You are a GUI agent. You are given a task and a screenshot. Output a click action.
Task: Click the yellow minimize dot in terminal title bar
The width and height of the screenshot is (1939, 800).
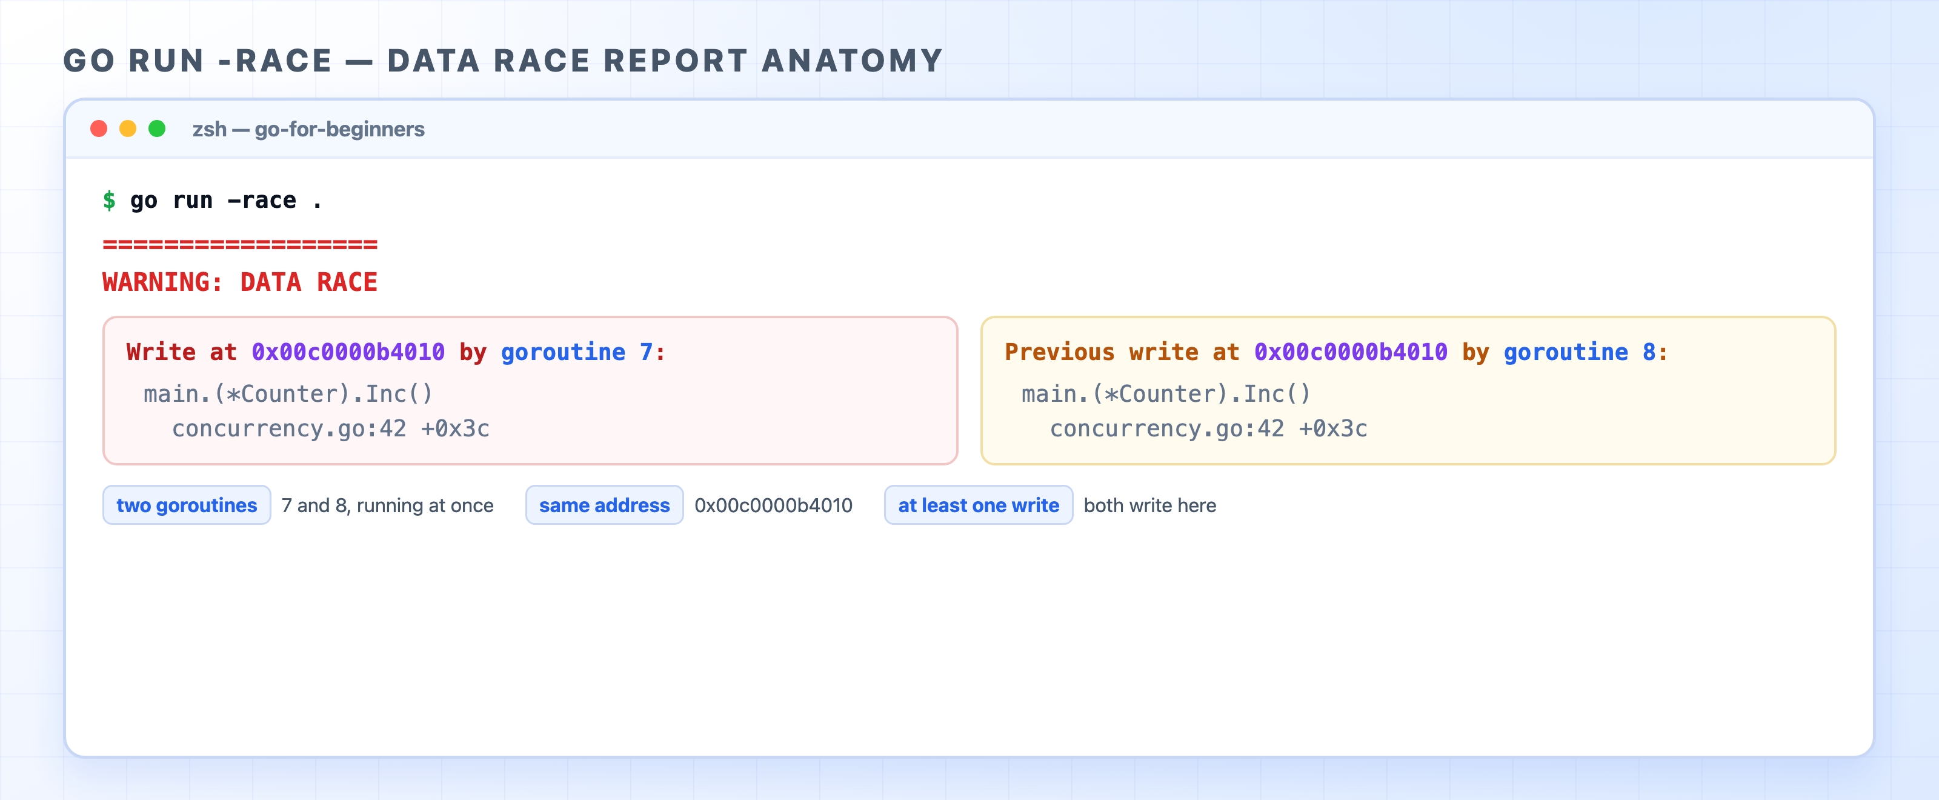point(128,128)
